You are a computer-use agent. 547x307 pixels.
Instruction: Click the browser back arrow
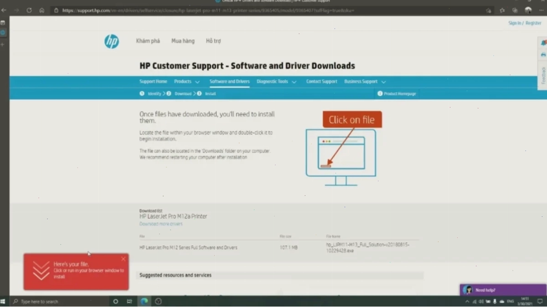(x=4, y=10)
